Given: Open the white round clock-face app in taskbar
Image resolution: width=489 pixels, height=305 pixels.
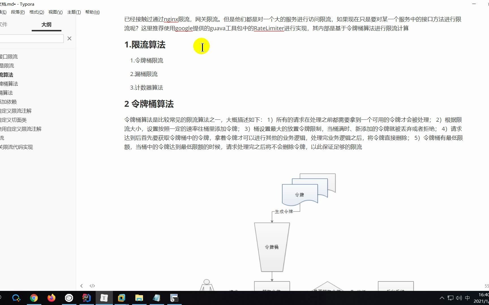Looking at the screenshot, I should pos(69,298).
